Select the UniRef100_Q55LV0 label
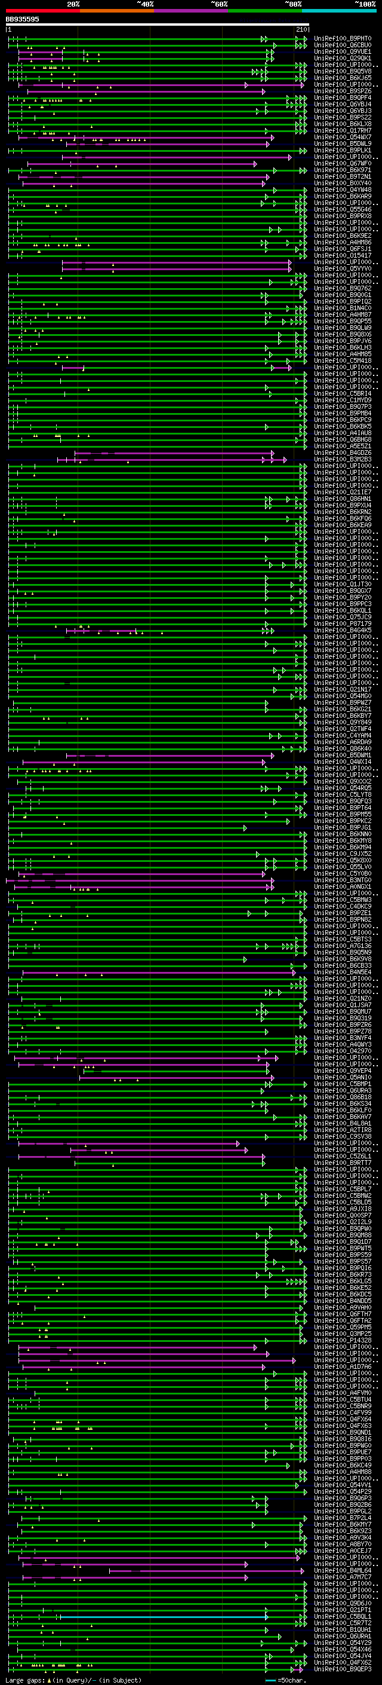Screen dimensions: 382x1685 coord(343,867)
